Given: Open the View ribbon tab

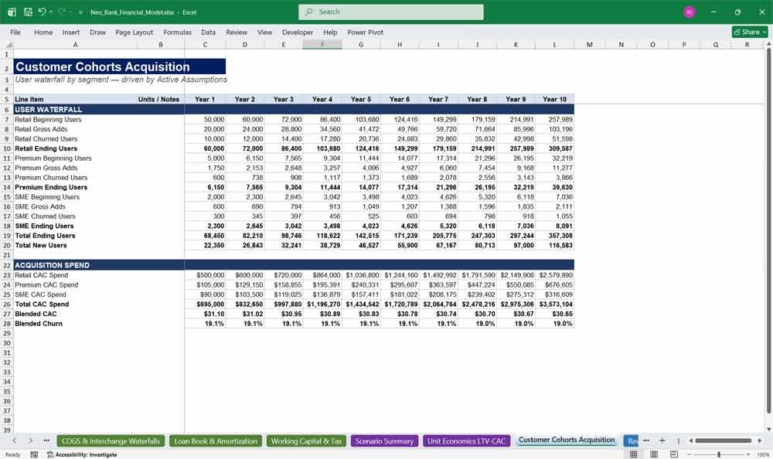Looking at the screenshot, I should point(264,32).
